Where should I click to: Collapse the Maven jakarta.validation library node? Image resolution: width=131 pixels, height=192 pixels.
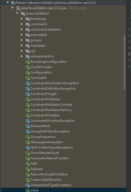7,2
